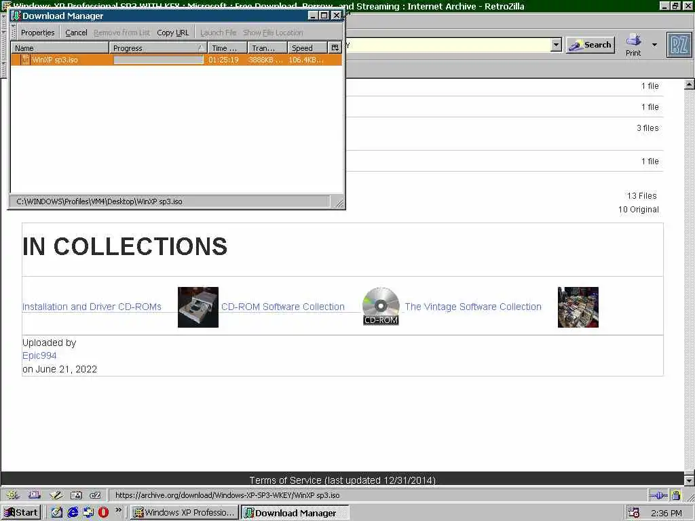This screenshot has width=695, height=521.
Task: Click the 01:25:19 time remaining cell
Action: point(223,60)
